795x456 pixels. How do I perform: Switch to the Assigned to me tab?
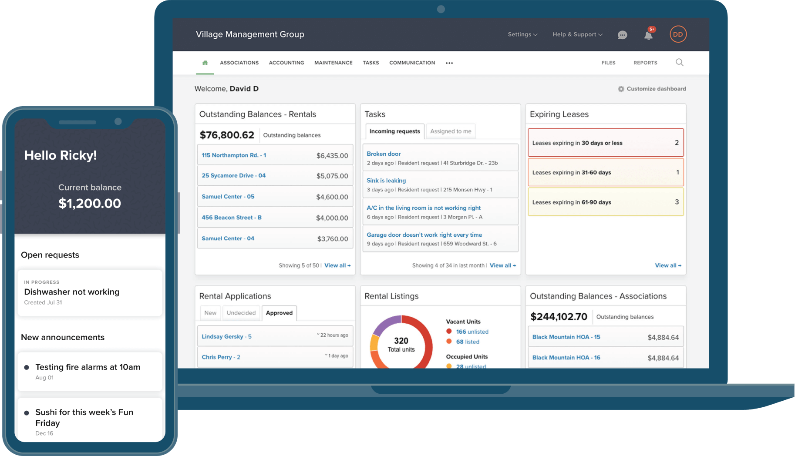(x=451, y=131)
